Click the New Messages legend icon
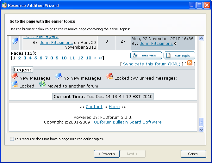 point(15,76)
